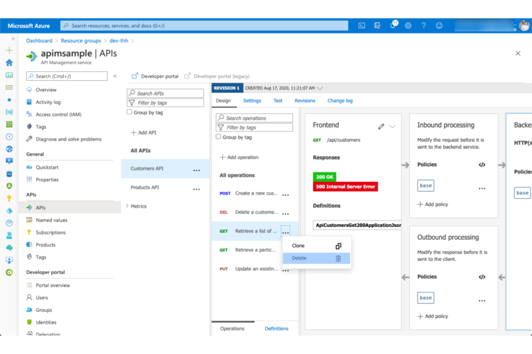
Task: Expand the Frontend chevron
Action: (x=392, y=126)
